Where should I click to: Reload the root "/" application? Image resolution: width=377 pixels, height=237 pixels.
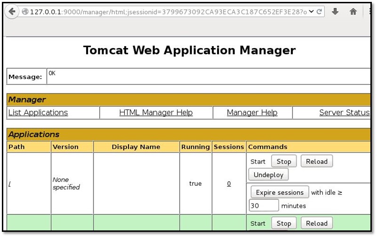[x=316, y=161]
